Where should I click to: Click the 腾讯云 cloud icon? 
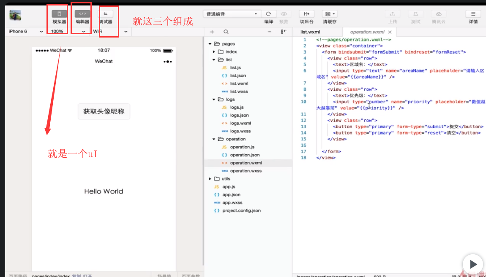click(x=439, y=14)
